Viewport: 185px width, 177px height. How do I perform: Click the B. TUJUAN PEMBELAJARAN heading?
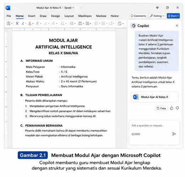point(41,95)
